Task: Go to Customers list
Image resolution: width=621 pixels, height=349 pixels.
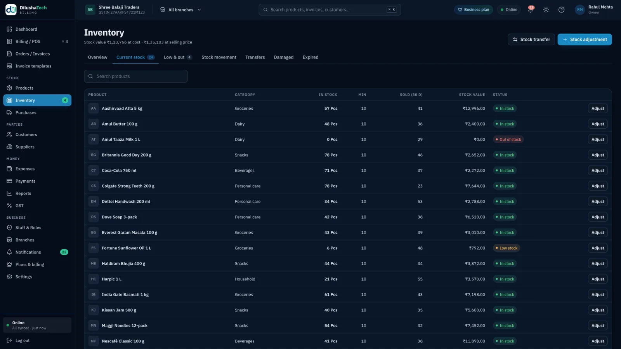Action: 37,135
